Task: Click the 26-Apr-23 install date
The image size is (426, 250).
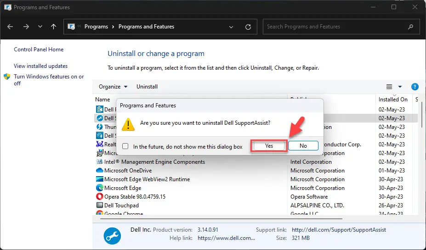Action: [391, 205]
